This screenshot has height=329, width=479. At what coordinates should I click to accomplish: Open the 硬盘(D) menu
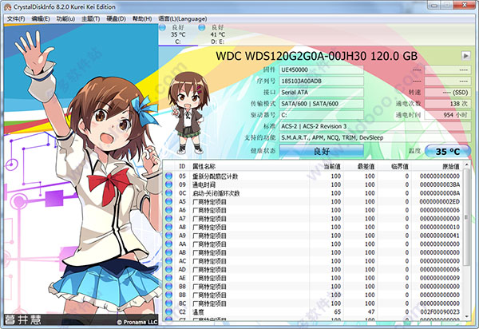point(116,19)
